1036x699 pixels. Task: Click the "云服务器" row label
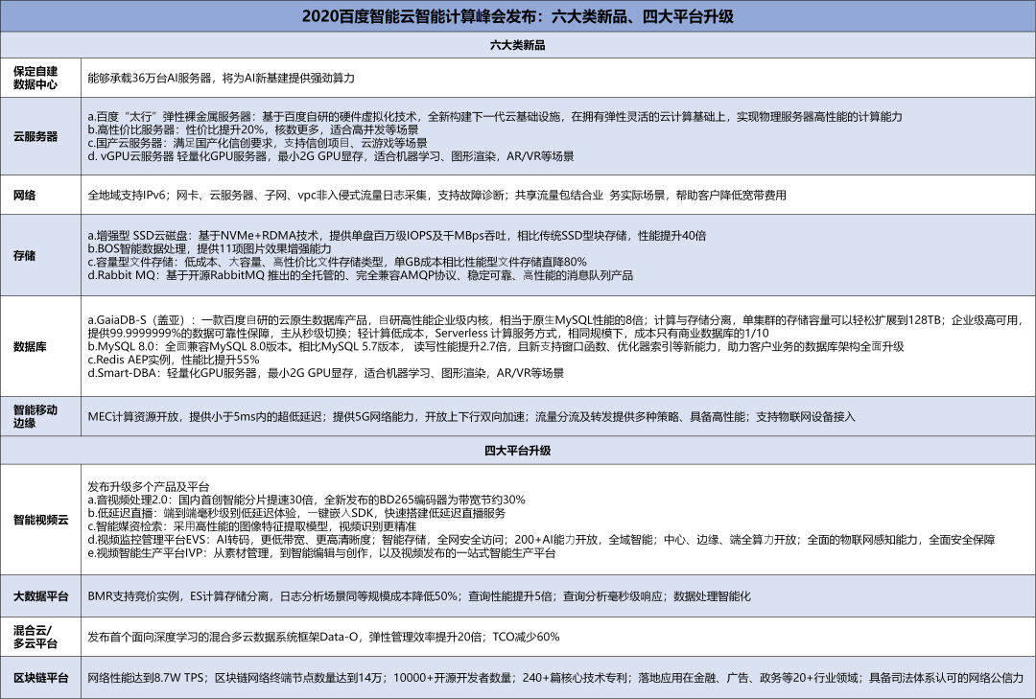pyautogui.click(x=35, y=136)
